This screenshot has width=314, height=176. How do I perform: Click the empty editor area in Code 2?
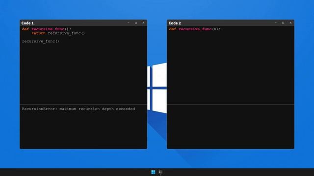click(231, 68)
